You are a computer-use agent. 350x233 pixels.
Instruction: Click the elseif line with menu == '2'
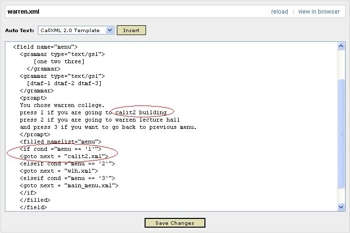point(67,163)
